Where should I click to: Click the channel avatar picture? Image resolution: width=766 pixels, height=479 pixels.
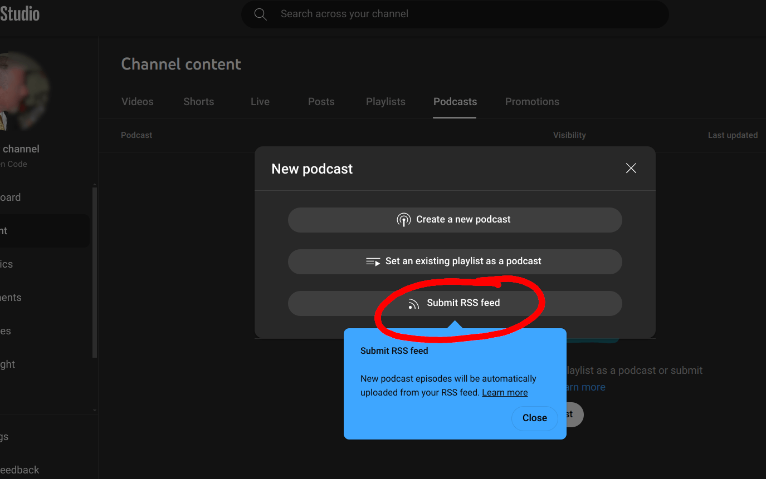pos(22,92)
